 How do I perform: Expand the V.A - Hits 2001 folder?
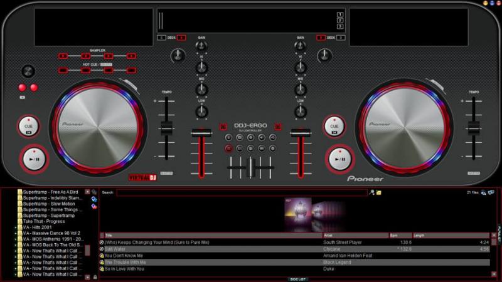coord(15,227)
